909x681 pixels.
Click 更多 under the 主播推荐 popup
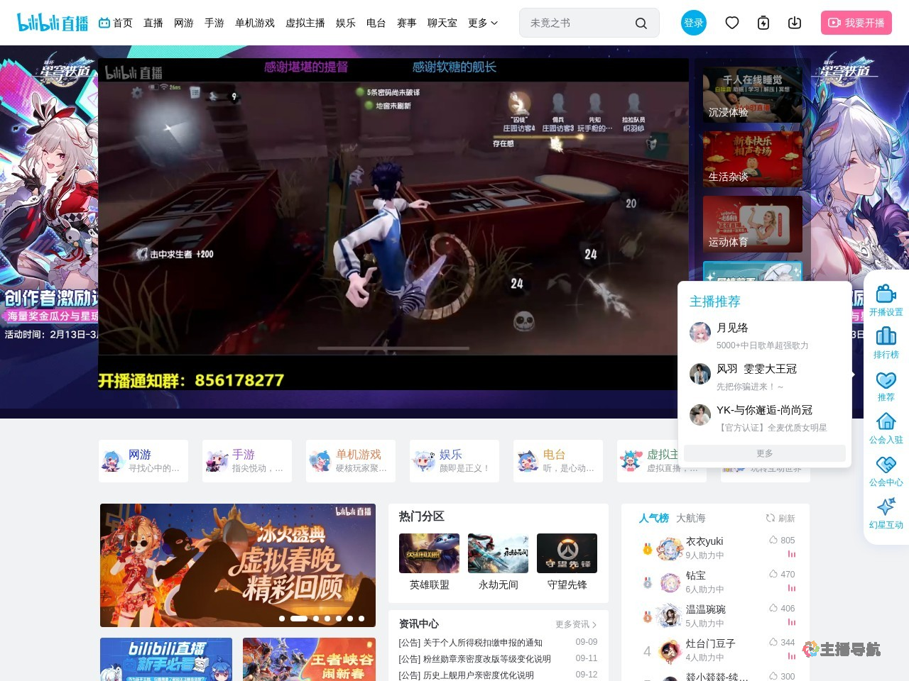pyautogui.click(x=764, y=453)
